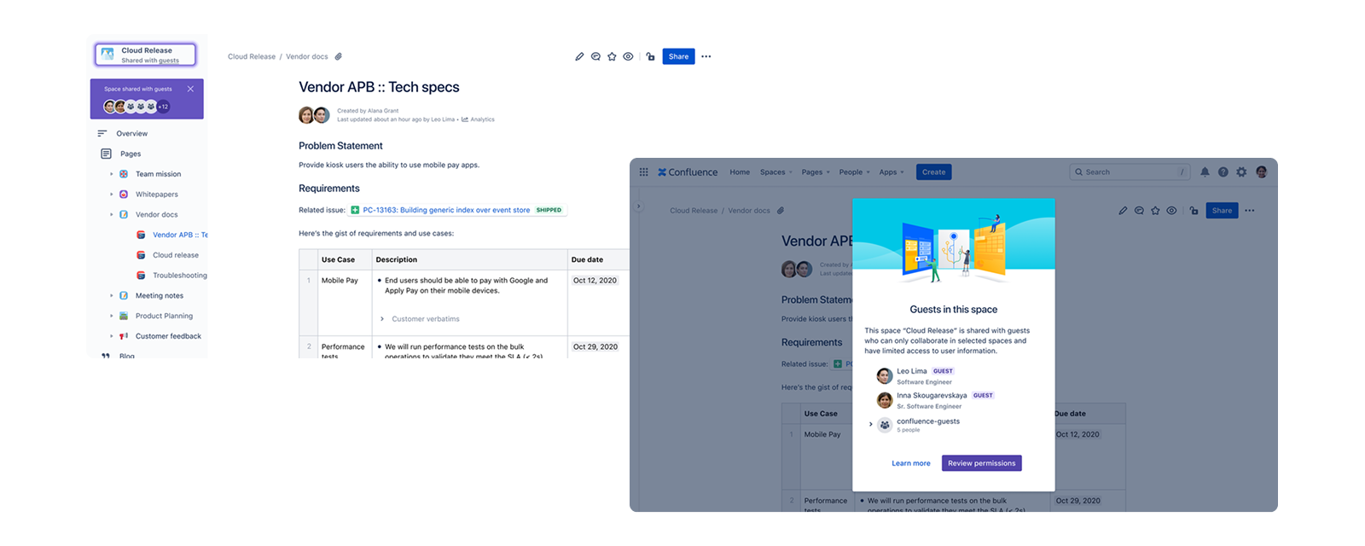This screenshot has width=1365, height=546.
Task: Expand the Product Planning page tree
Action: [111, 316]
